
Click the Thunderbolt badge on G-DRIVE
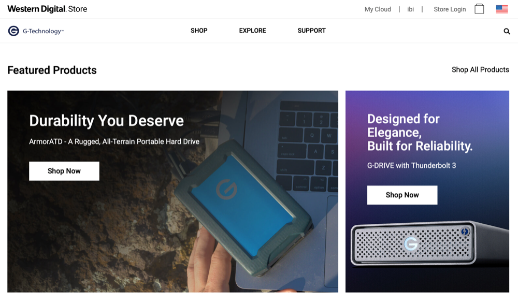coord(465,232)
